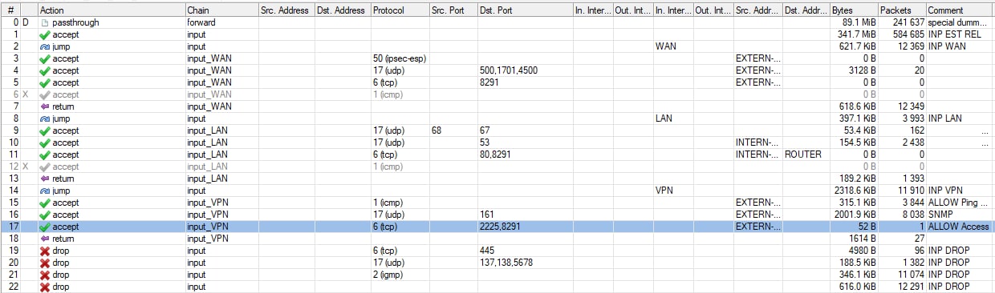Viewport: 995px width, 293px height.
Task: Click greyed accept icon of disabled rule 6
Action: [x=44, y=94]
